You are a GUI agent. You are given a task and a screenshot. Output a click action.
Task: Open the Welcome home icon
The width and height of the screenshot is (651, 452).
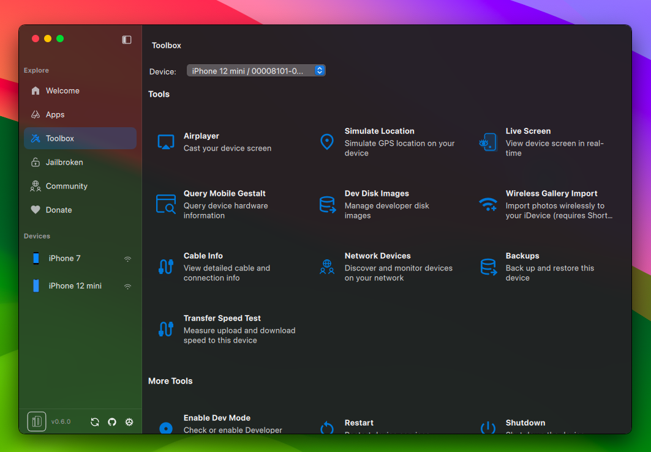(36, 91)
